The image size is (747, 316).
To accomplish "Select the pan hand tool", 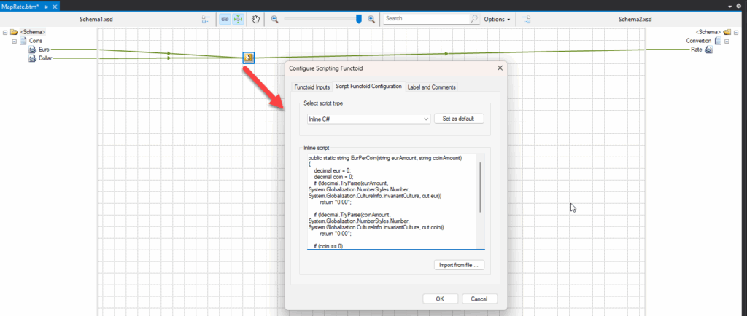I will [x=256, y=19].
